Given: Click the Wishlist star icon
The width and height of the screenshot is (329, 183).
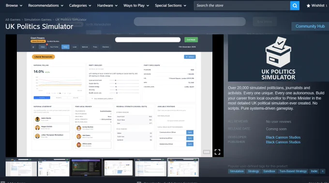Looking at the screenshot, I should 308,6.
